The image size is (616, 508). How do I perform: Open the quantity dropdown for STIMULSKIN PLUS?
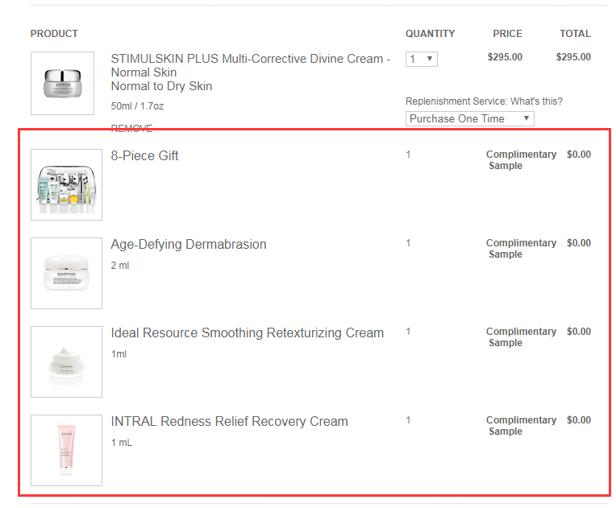coord(421,59)
